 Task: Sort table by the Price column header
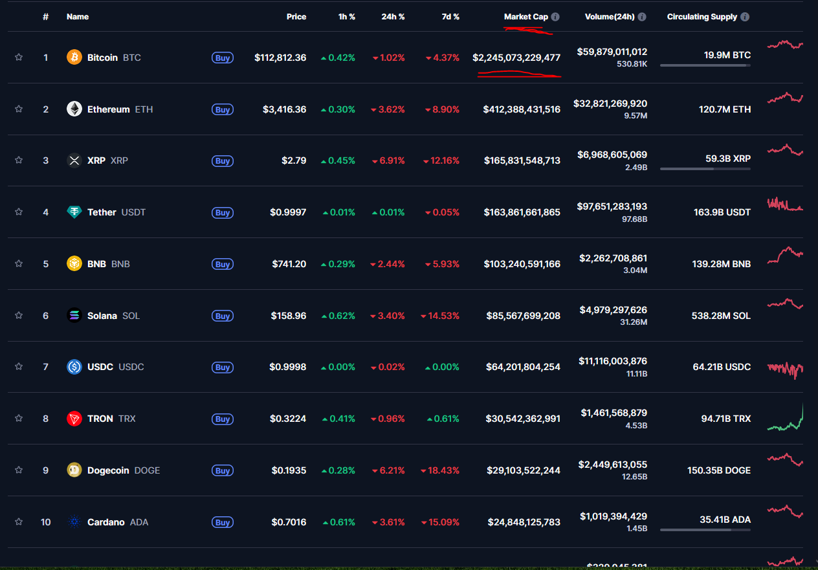(x=296, y=17)
